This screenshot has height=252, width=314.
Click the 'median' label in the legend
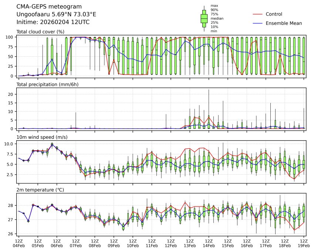[x=217, y=19]
